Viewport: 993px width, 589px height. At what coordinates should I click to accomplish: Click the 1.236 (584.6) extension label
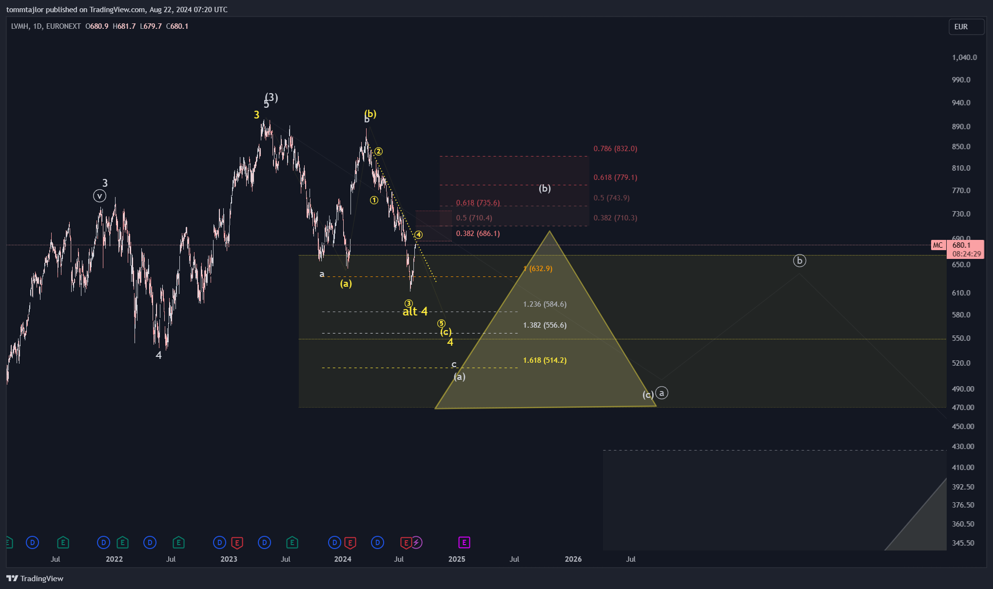click(x=545, y=304)
